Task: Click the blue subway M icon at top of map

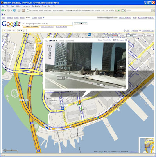Action: 89,35
